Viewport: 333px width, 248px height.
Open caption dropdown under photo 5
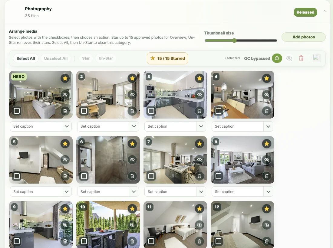pos(67,191)
